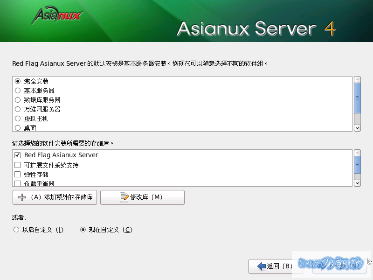373x280 pixels.
Task: Uncheck the Red Flag Asianux Server repository
Action: [17, 155]
